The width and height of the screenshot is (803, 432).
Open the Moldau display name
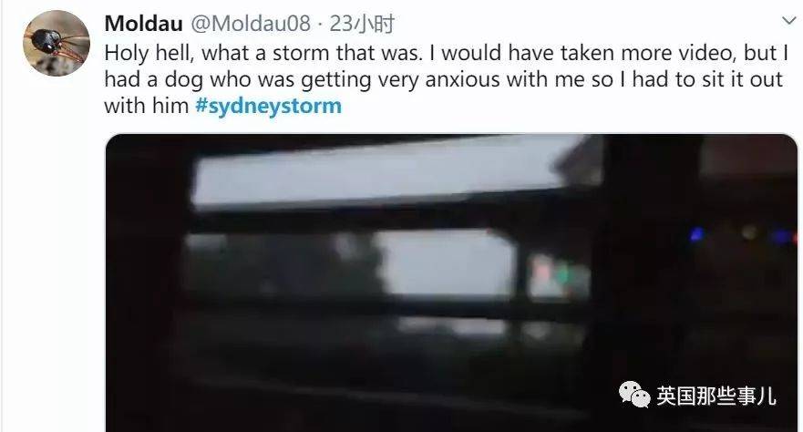(x=143, y=24)
